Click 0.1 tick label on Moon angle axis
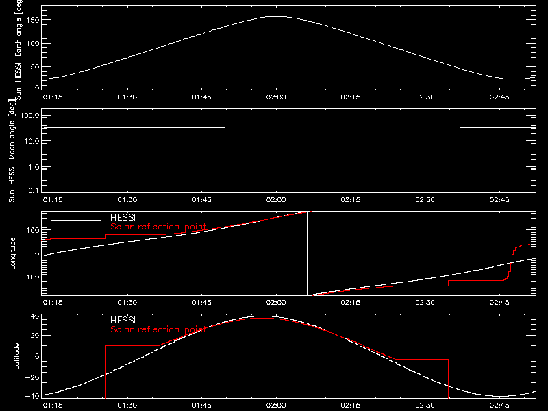The height and width of the screenshot is (411, 548). [x=34, y=190]
